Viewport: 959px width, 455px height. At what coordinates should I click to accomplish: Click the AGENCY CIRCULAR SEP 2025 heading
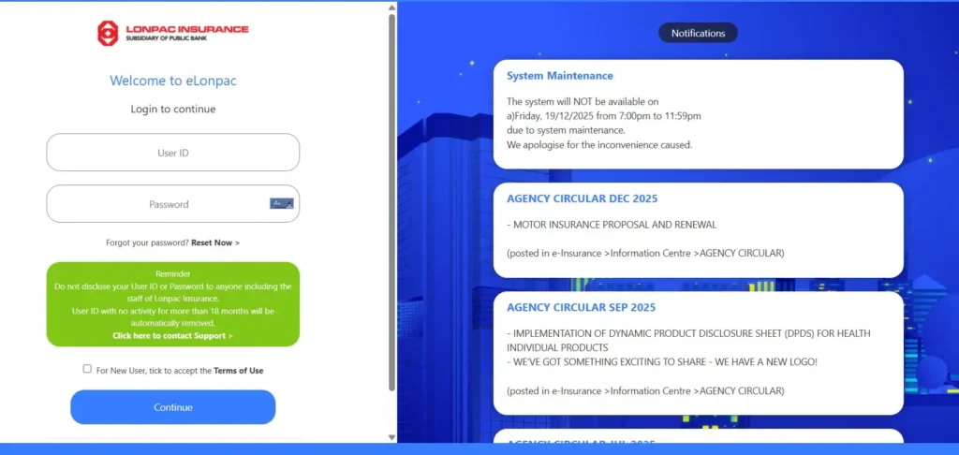coord(581,307)
